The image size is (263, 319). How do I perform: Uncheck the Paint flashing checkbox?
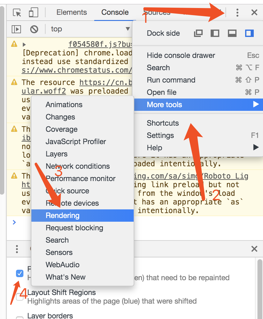click(x=20, y=273)
